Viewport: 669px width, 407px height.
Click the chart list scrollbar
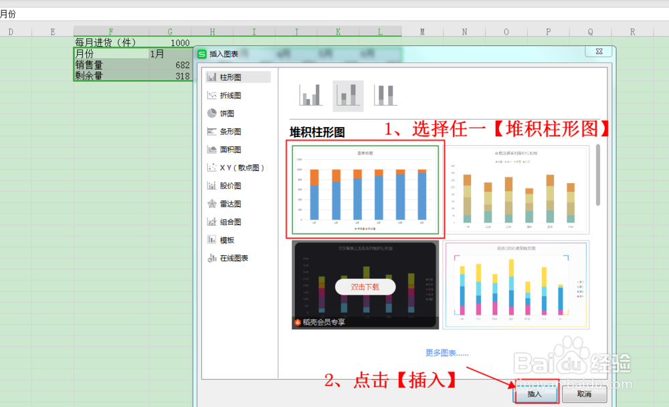coord(597,175)
